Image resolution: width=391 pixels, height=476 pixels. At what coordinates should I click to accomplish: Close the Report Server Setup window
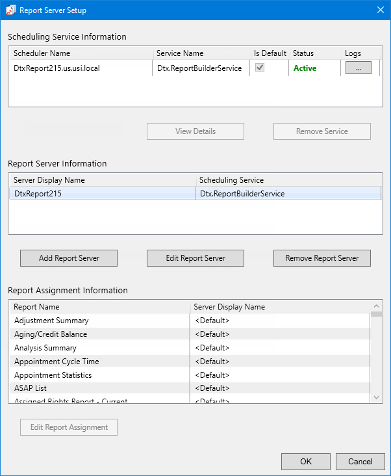pyautogui.click(x=380, y=10)
